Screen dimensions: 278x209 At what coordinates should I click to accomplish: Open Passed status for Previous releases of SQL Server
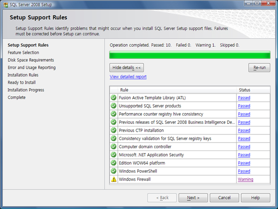click(244, 122)
